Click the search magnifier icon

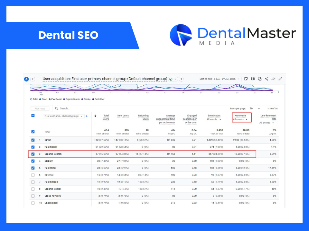pyautogui.click(x=57, y=108)
